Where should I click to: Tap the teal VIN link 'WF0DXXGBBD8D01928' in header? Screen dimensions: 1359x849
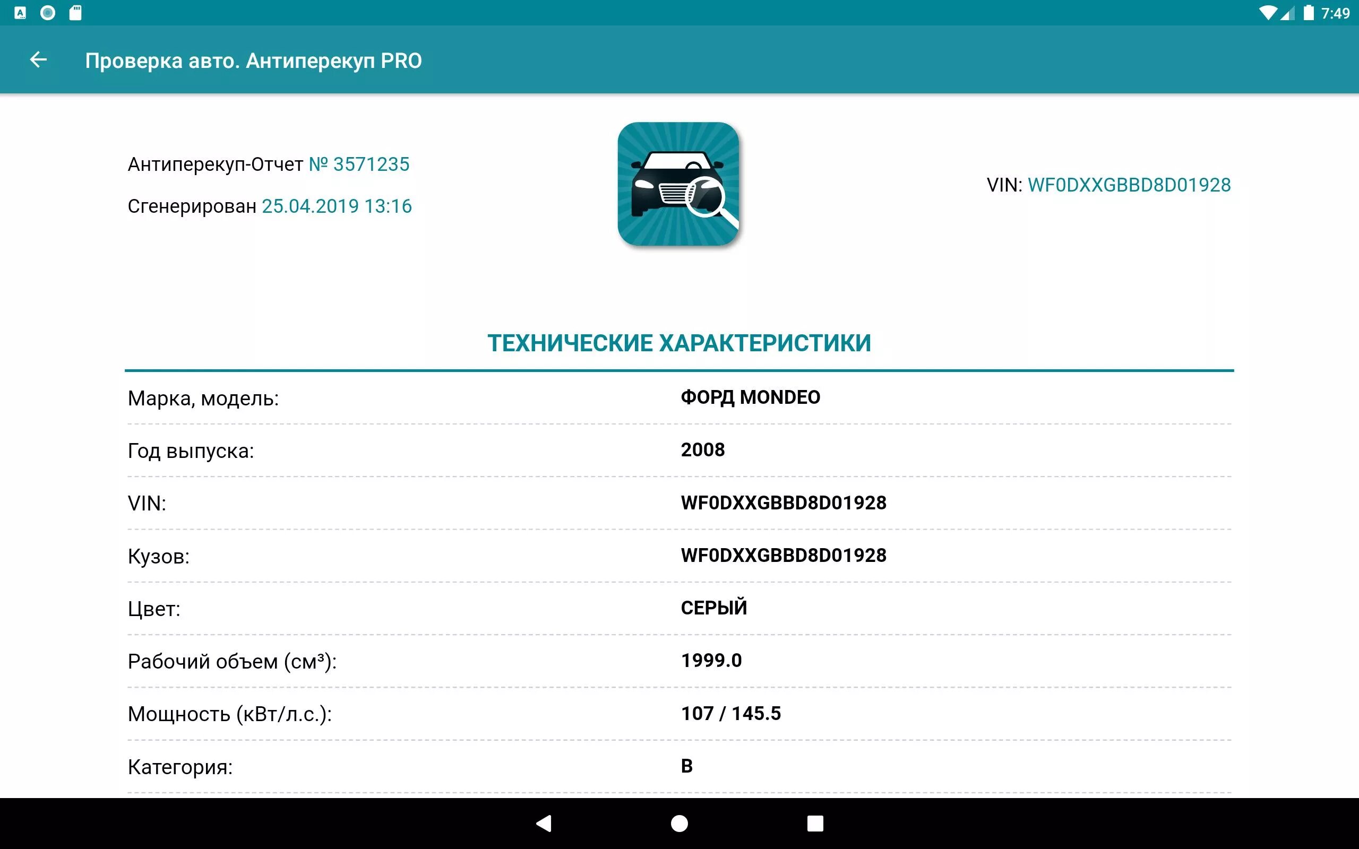[1129, 185]
